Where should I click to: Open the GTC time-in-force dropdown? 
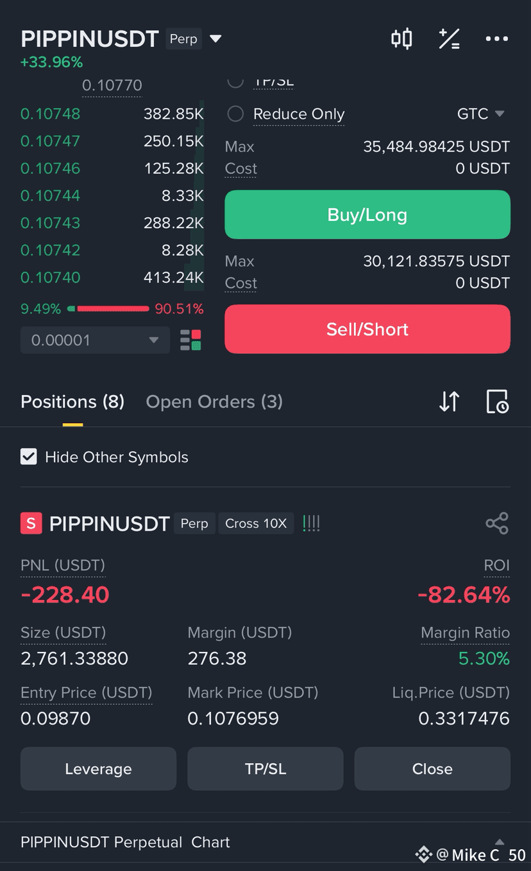click(480, 114)
